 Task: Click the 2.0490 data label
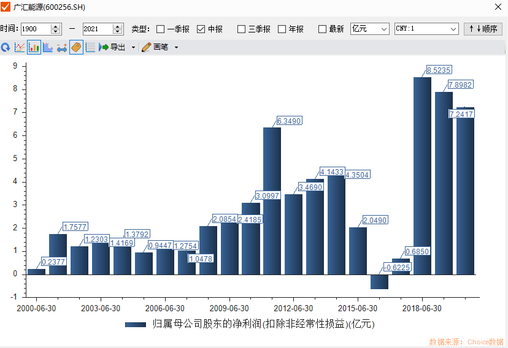click(375, 220)
